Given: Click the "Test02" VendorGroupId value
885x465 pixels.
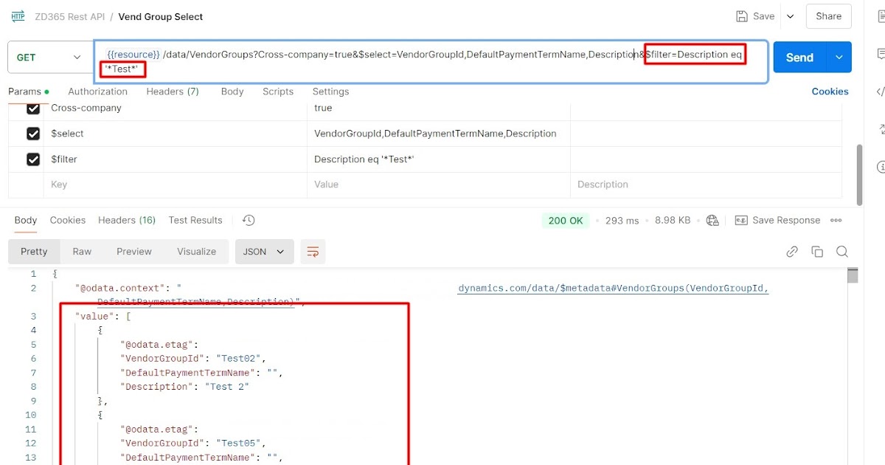Looking at the screenshot, I should click(240, 359).
